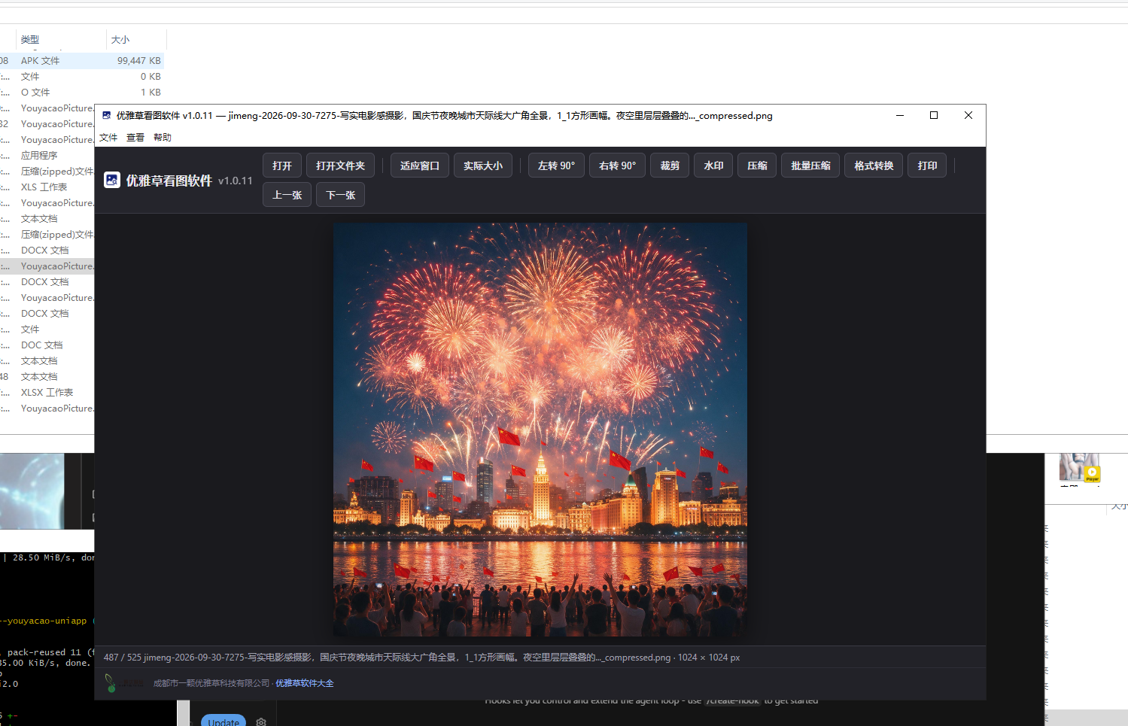
Task: Click the status bar text starting with 487 / 525
Action: pos(421,658)
